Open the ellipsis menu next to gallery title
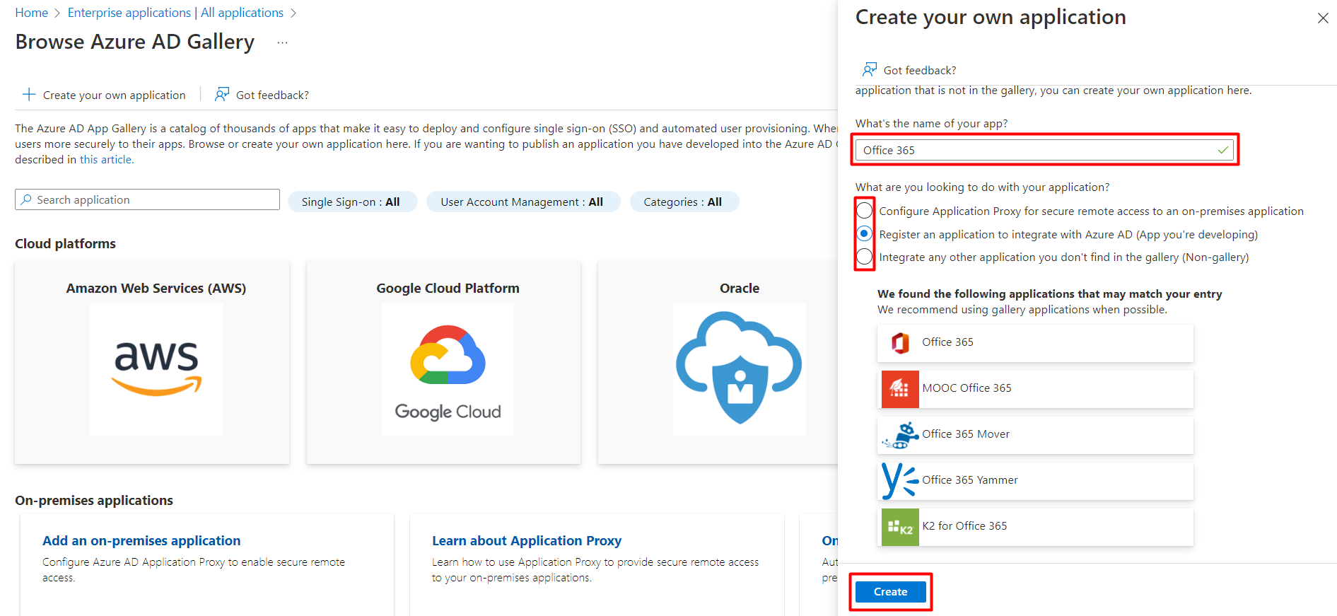Viewport: 1337px width, 616px height. coord(282,42)
